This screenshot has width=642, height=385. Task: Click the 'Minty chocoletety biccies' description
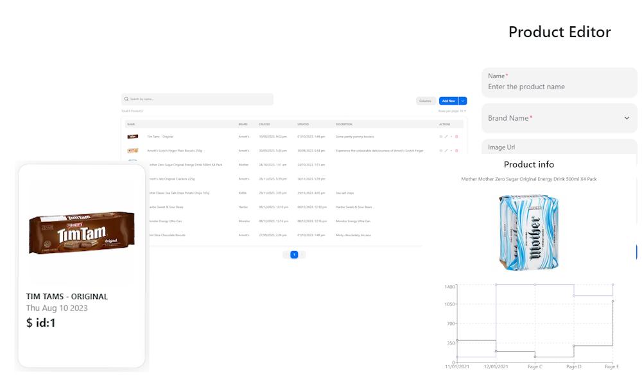(x=353, y=235)
